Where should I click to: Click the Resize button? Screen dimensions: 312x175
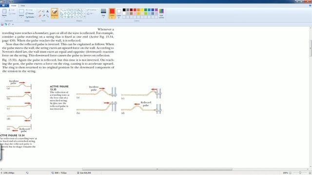click(30, 14)
